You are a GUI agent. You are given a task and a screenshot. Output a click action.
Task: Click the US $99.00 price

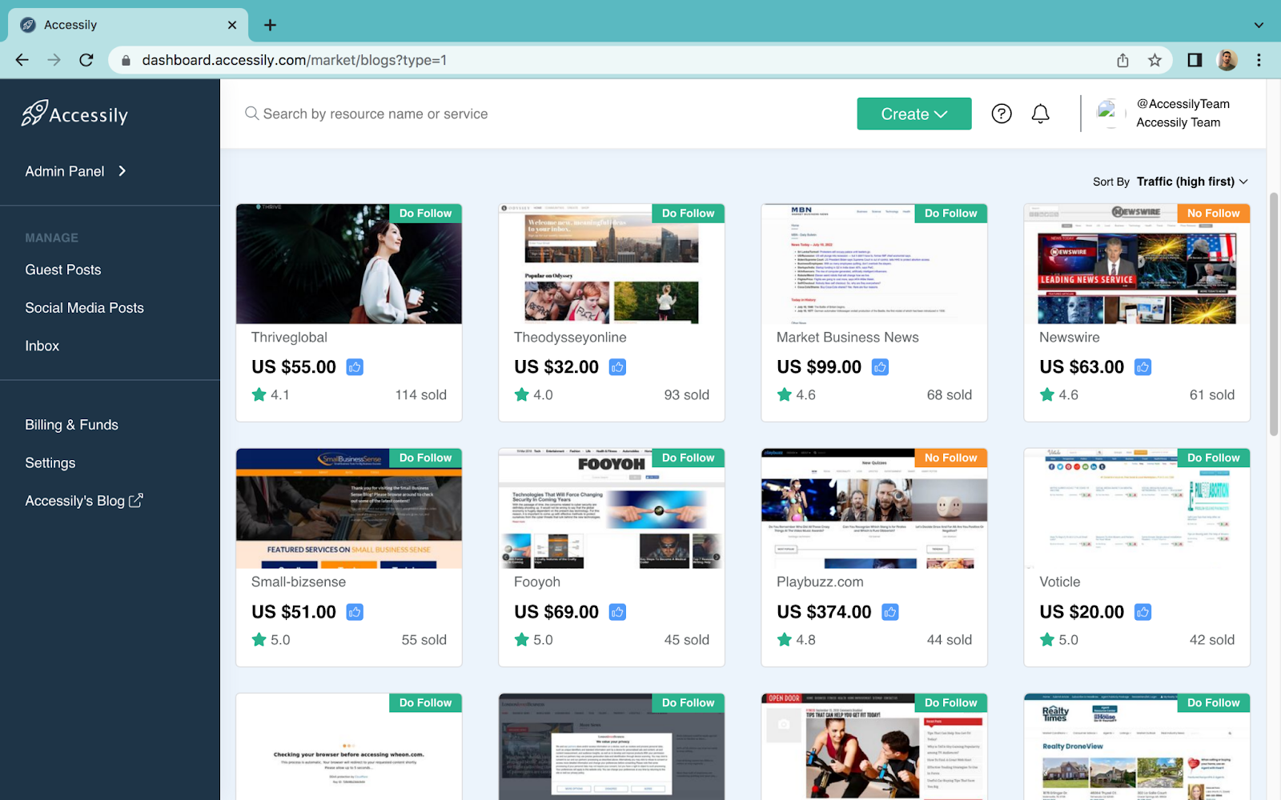(819, 367)
